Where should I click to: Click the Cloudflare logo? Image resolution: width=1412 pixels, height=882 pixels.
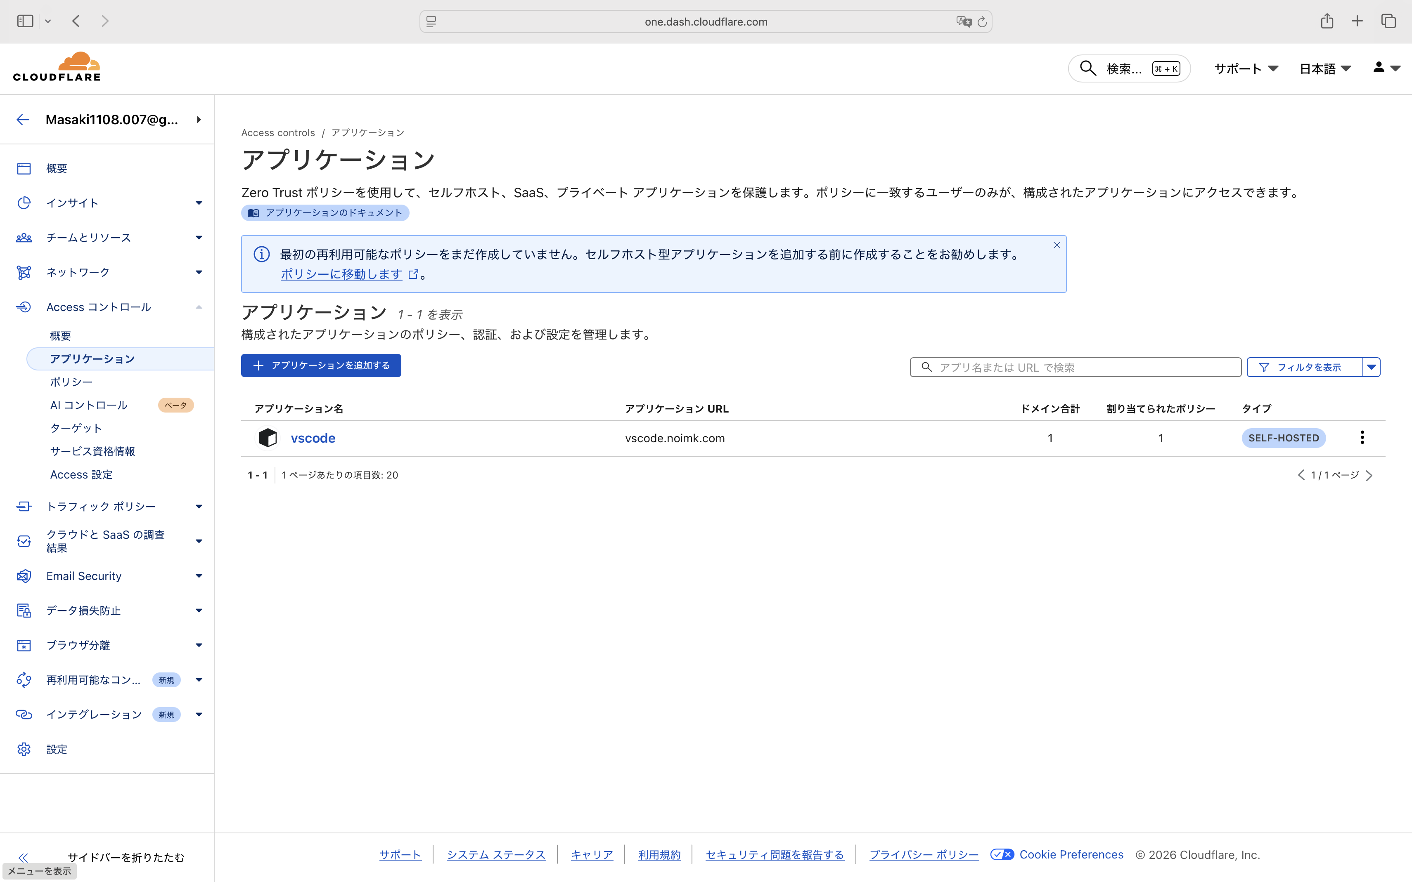57,66
